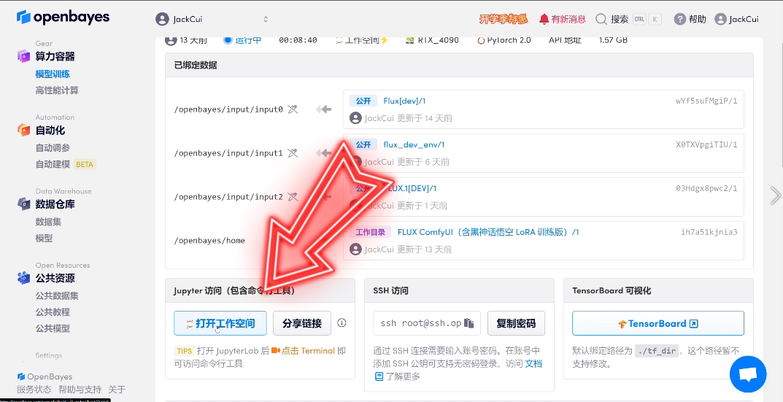The height and width of the screenshot is (402, 783).
Task: Unbind the input2 data with the unlink icon
Action: (x=293, y=197)
